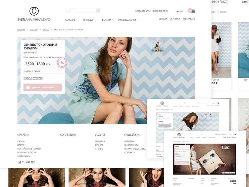The image size is (249, 187).
Task: Click inside the Найти search field
Action: 81,11
